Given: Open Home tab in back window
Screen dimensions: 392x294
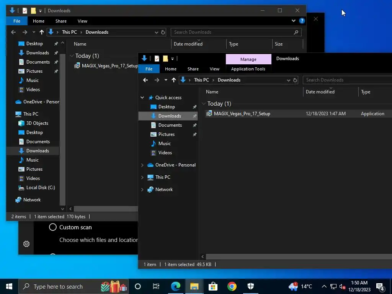Looking at the screenshot, I should click(x=39, y=21).
